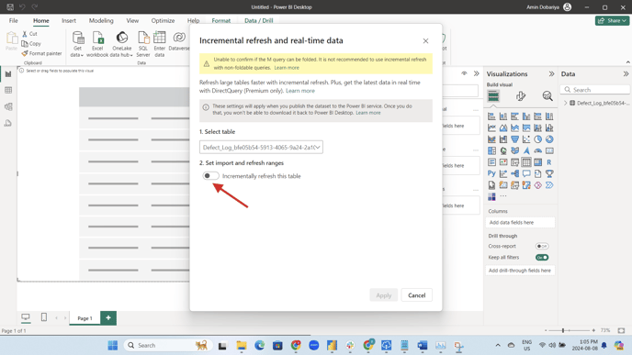The image size is (632, 355).
Task: Open the Format ribbon tab
Action: pyautogui.click(x=220, y=20)
